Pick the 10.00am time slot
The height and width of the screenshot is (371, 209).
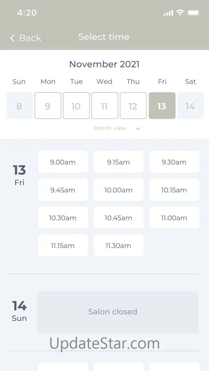[118, 190]
